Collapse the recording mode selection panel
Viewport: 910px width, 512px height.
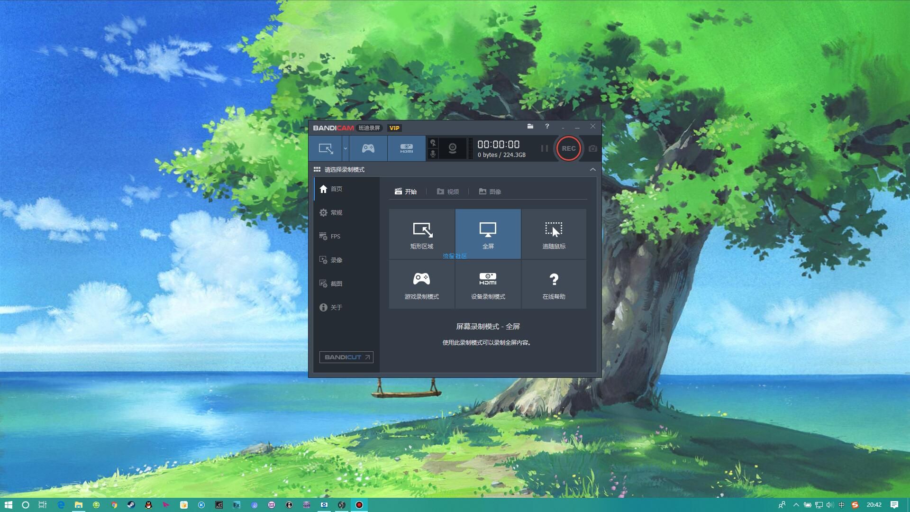click(x=592, y=169)
